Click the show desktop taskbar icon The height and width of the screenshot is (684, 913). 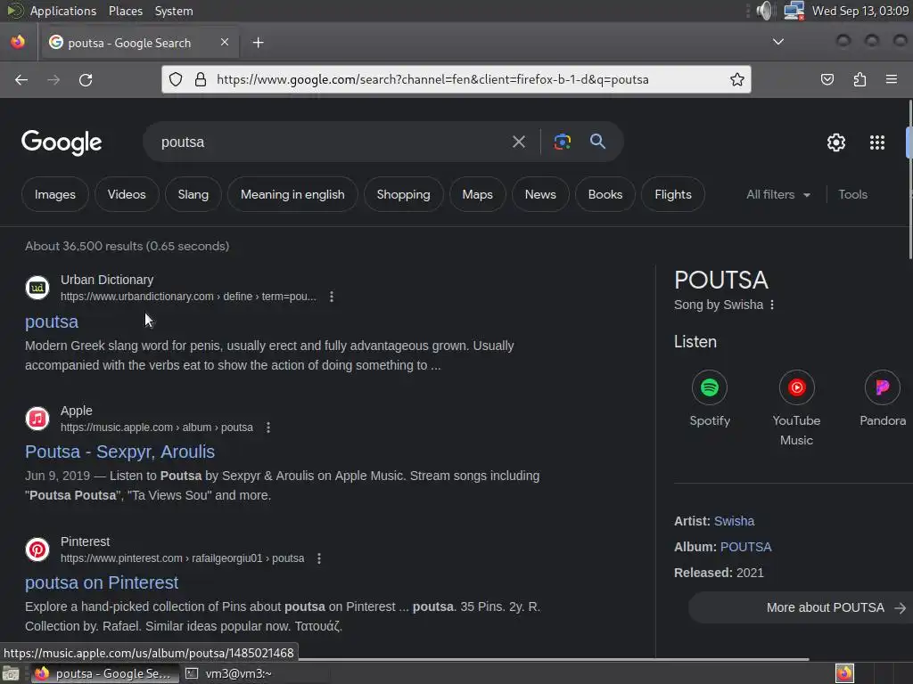[x=11, y=673]
